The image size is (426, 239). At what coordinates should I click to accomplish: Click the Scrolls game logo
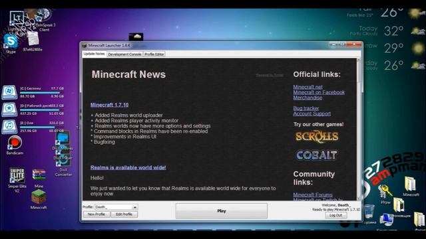coord(317,137)
